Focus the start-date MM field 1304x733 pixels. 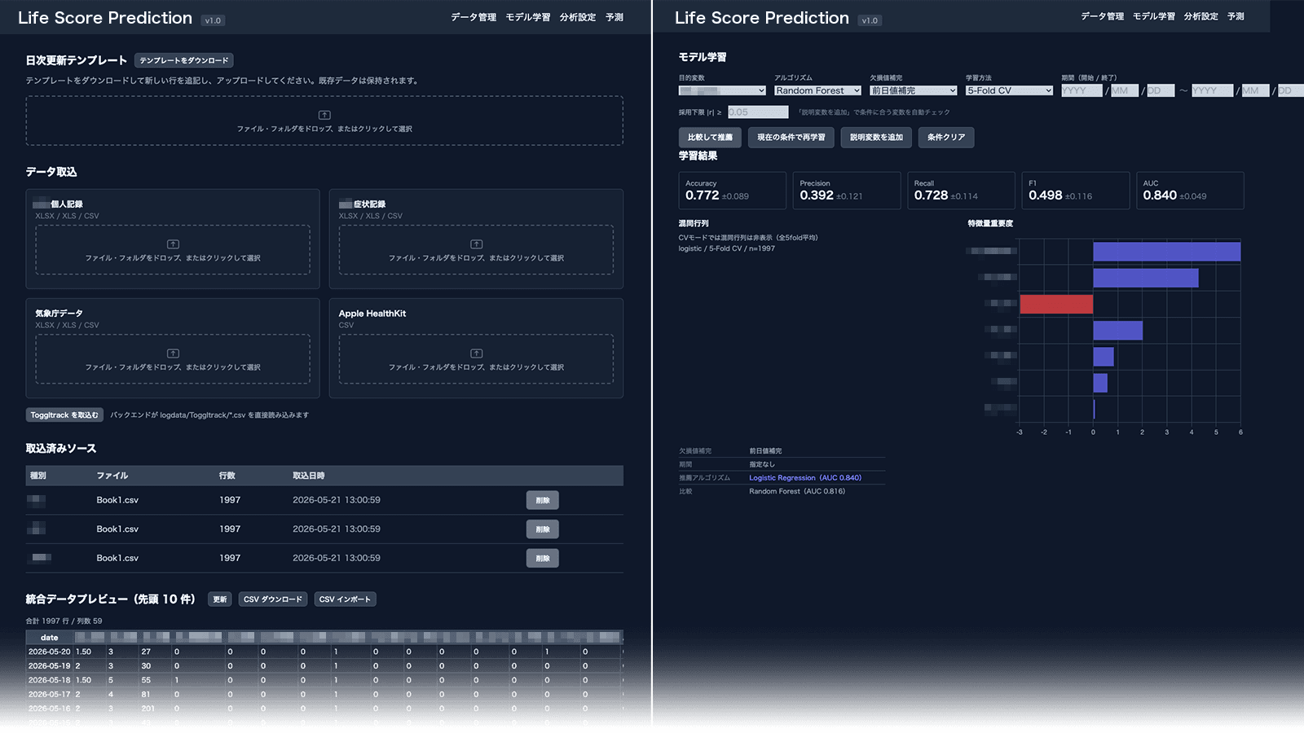pos(1125,90)
